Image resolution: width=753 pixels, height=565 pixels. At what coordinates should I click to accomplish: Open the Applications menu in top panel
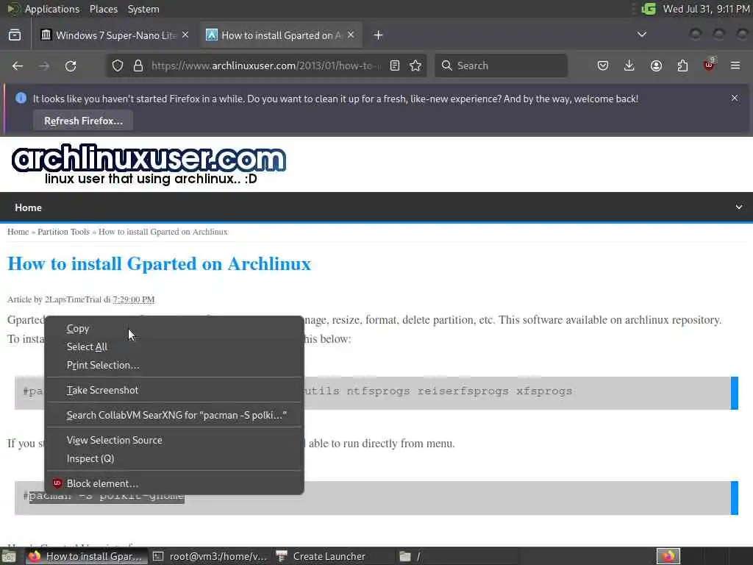[x=52, y=9]
